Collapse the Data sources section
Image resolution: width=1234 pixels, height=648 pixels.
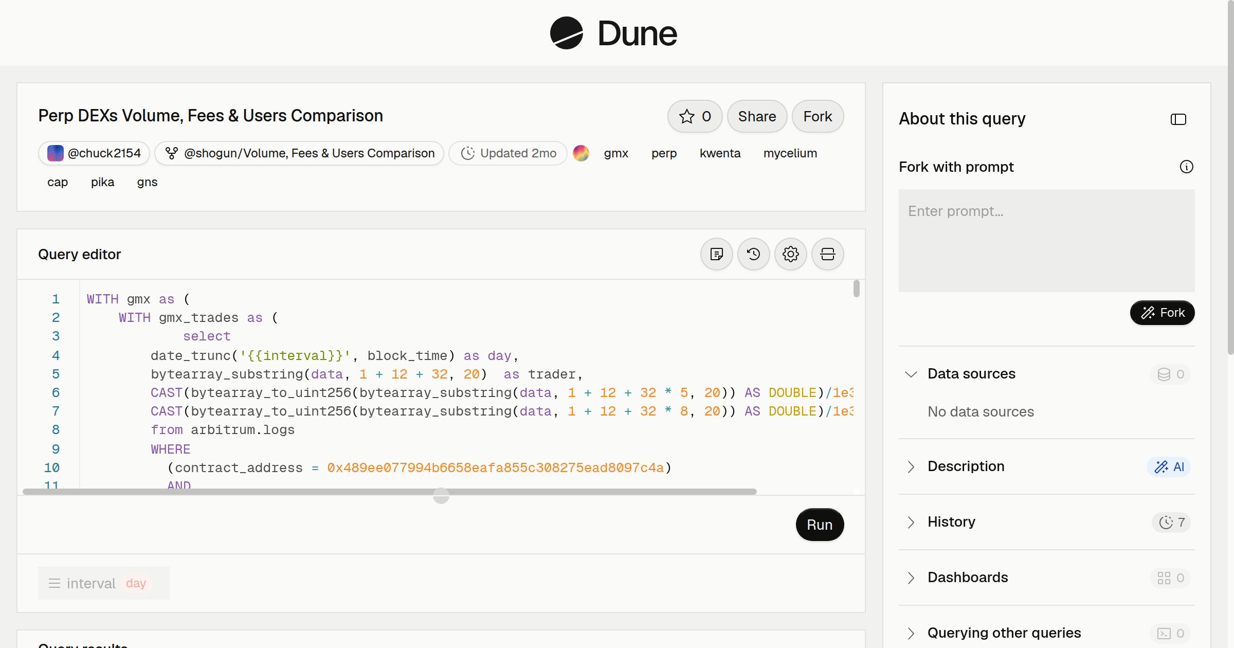911,374
